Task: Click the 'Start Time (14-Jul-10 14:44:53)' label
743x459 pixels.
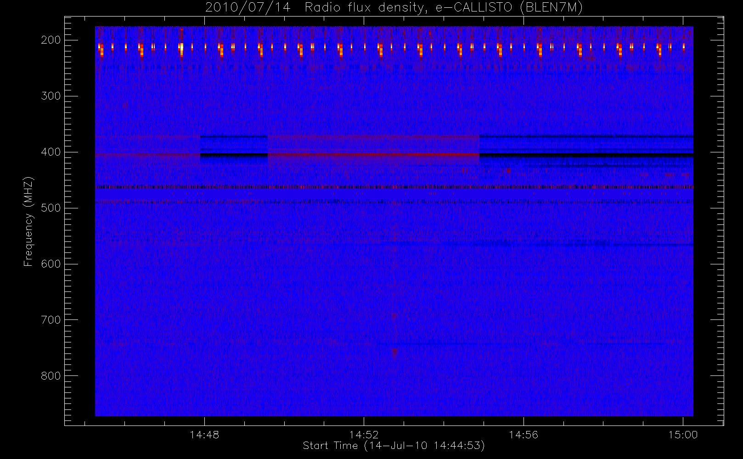Action: [x=394, y=446]
